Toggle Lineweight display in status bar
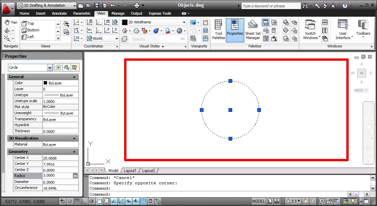The height and width of the screenshot is (206, 377). point(136,201)
